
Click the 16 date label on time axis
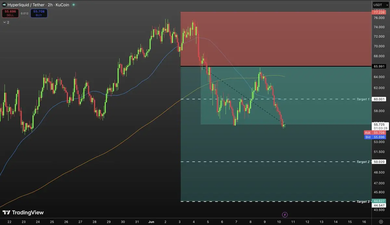[364, 222]
